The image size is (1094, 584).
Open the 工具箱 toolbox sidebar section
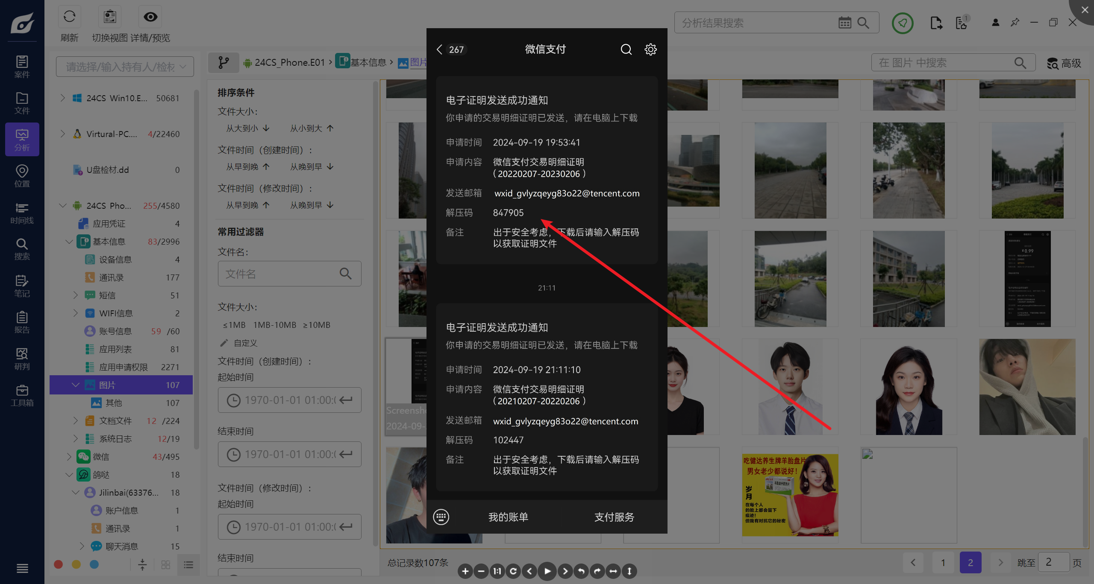22,395
